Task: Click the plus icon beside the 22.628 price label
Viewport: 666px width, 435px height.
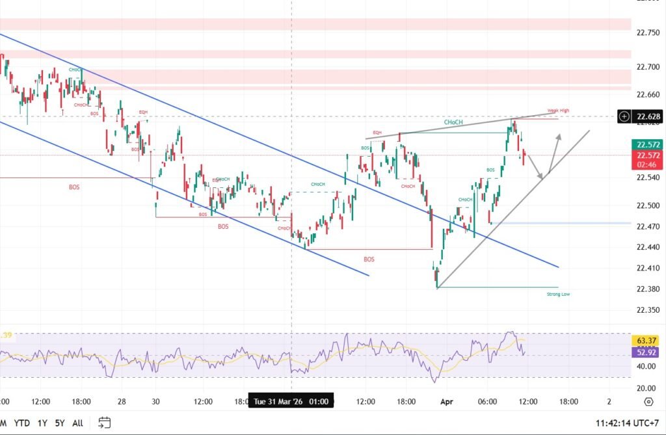Action: 624,116
